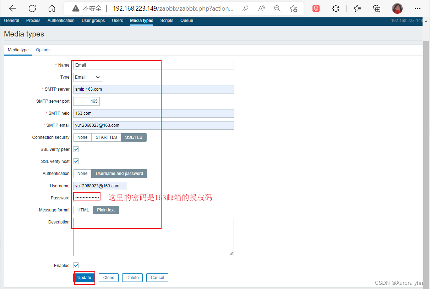
Task: Open the Users menu item
Action: [118, 21]
